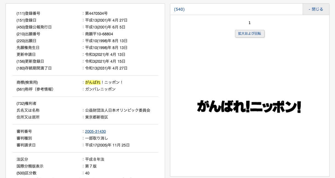Viewport: 335px width, 178px height.
Task: Click the (561)称呼（参考情報） label
Action: click(36, 89)
